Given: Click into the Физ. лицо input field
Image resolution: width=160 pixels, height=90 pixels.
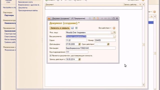Looking at the screenshot, I should [x=88, y=32].
